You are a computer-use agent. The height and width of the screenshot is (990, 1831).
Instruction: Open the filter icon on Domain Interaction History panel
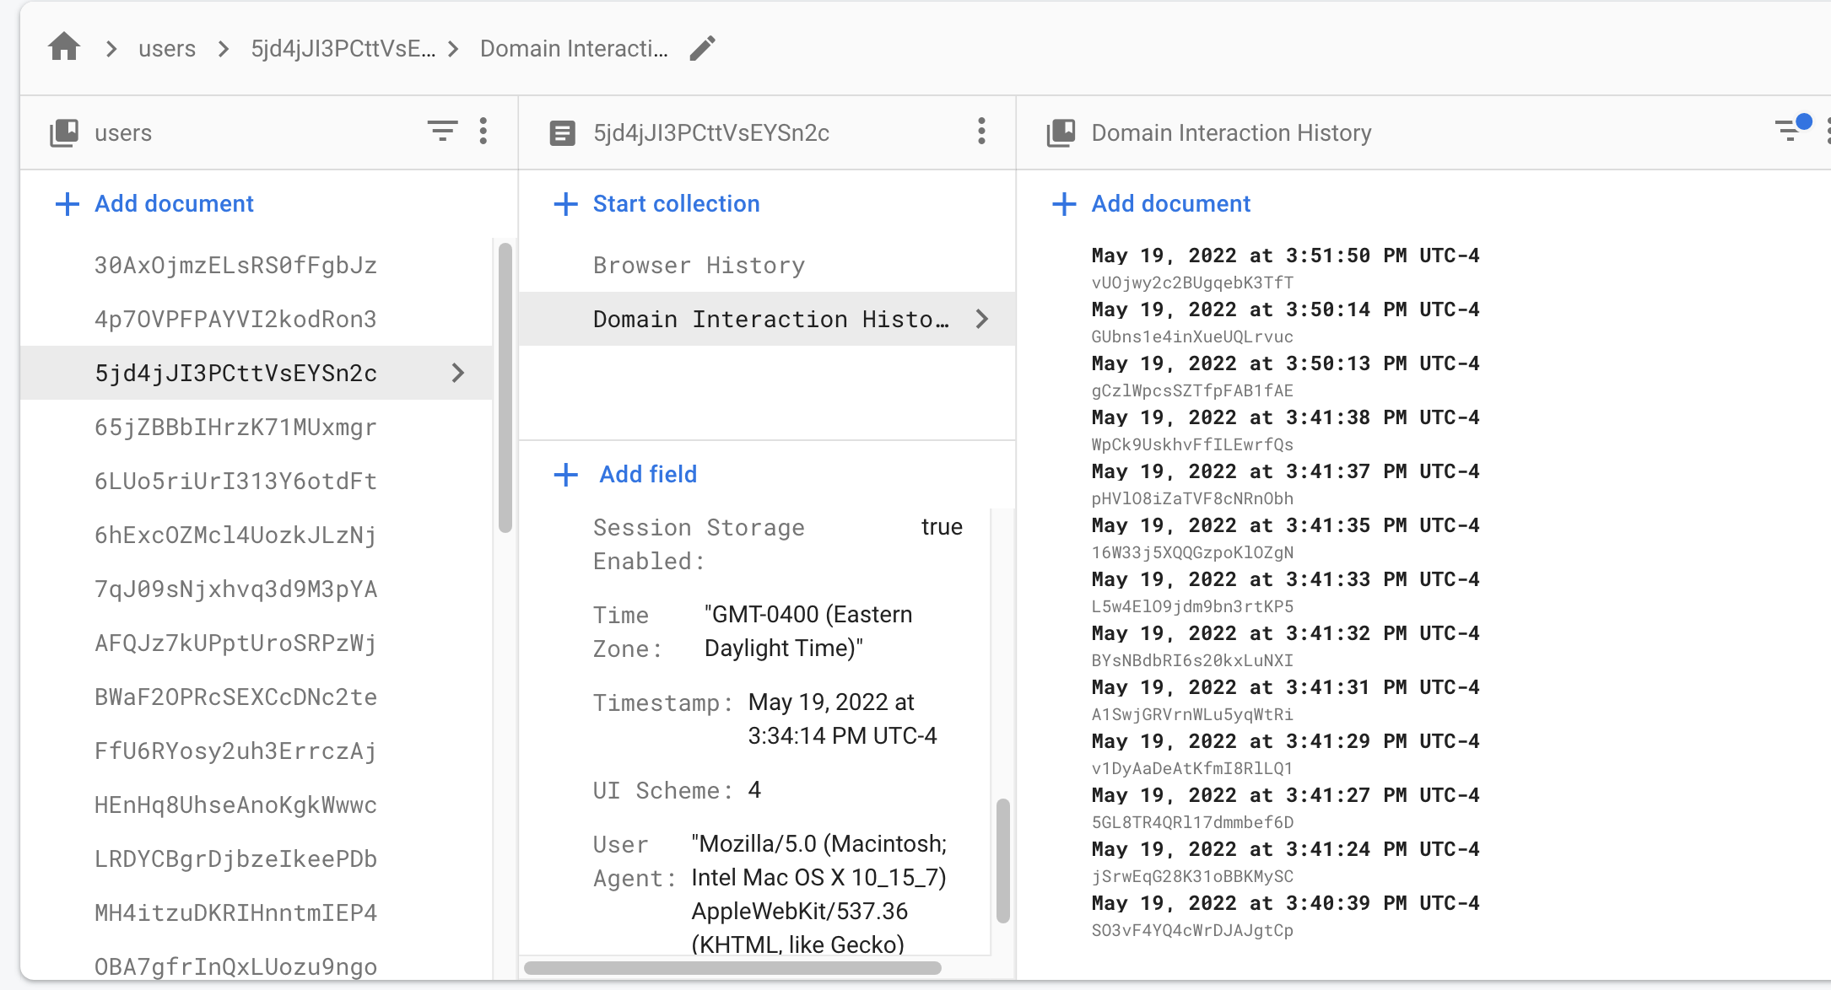[1789, 132]
